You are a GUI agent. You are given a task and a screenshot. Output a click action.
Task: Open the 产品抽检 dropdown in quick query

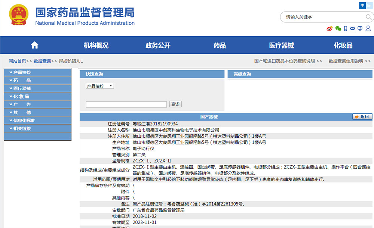[x=100, y=86]
